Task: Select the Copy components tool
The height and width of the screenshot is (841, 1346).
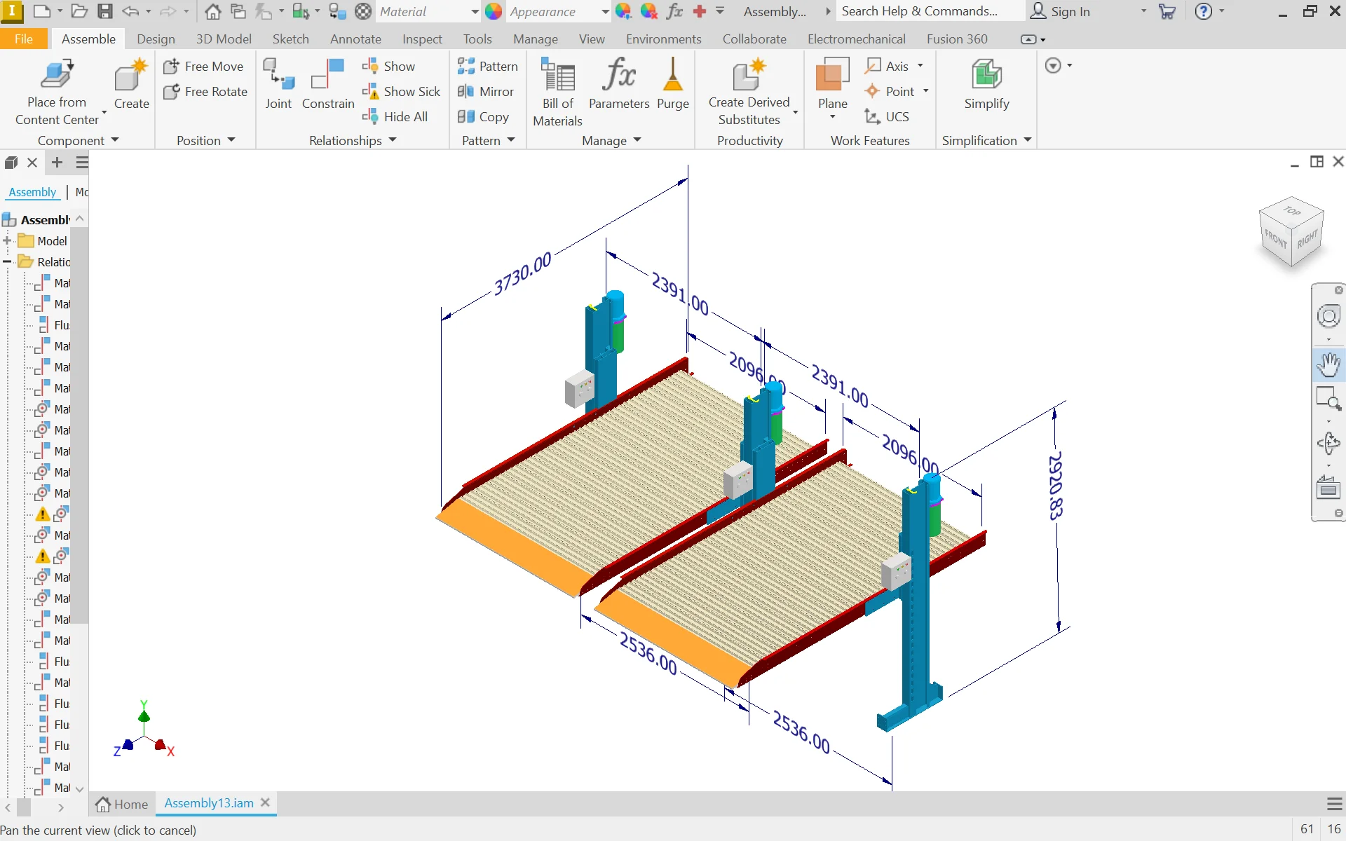Action: (x=482, y=116)
